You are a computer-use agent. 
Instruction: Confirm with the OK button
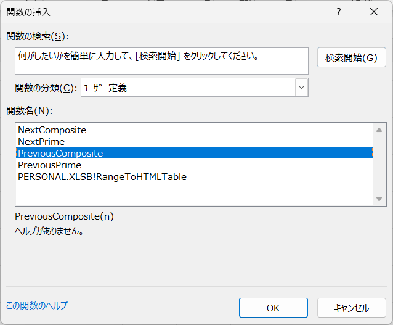(x=273, y=308)
